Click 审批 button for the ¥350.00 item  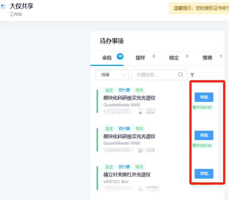point(204,97)
